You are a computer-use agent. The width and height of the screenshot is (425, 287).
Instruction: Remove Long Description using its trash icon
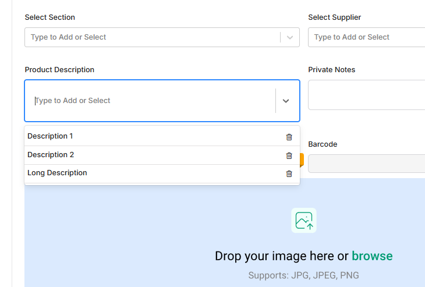click(289, 173)
